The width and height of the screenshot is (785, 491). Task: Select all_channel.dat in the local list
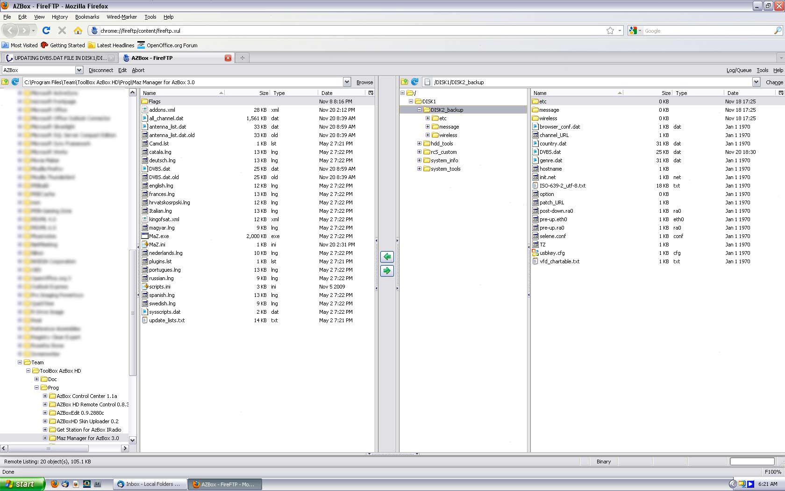click(x=166, y=118)
